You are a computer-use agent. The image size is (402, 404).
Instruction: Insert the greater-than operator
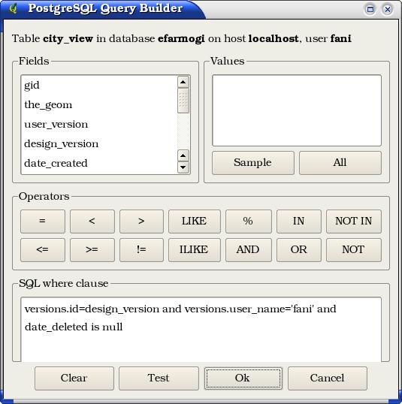tap(141, 222)
